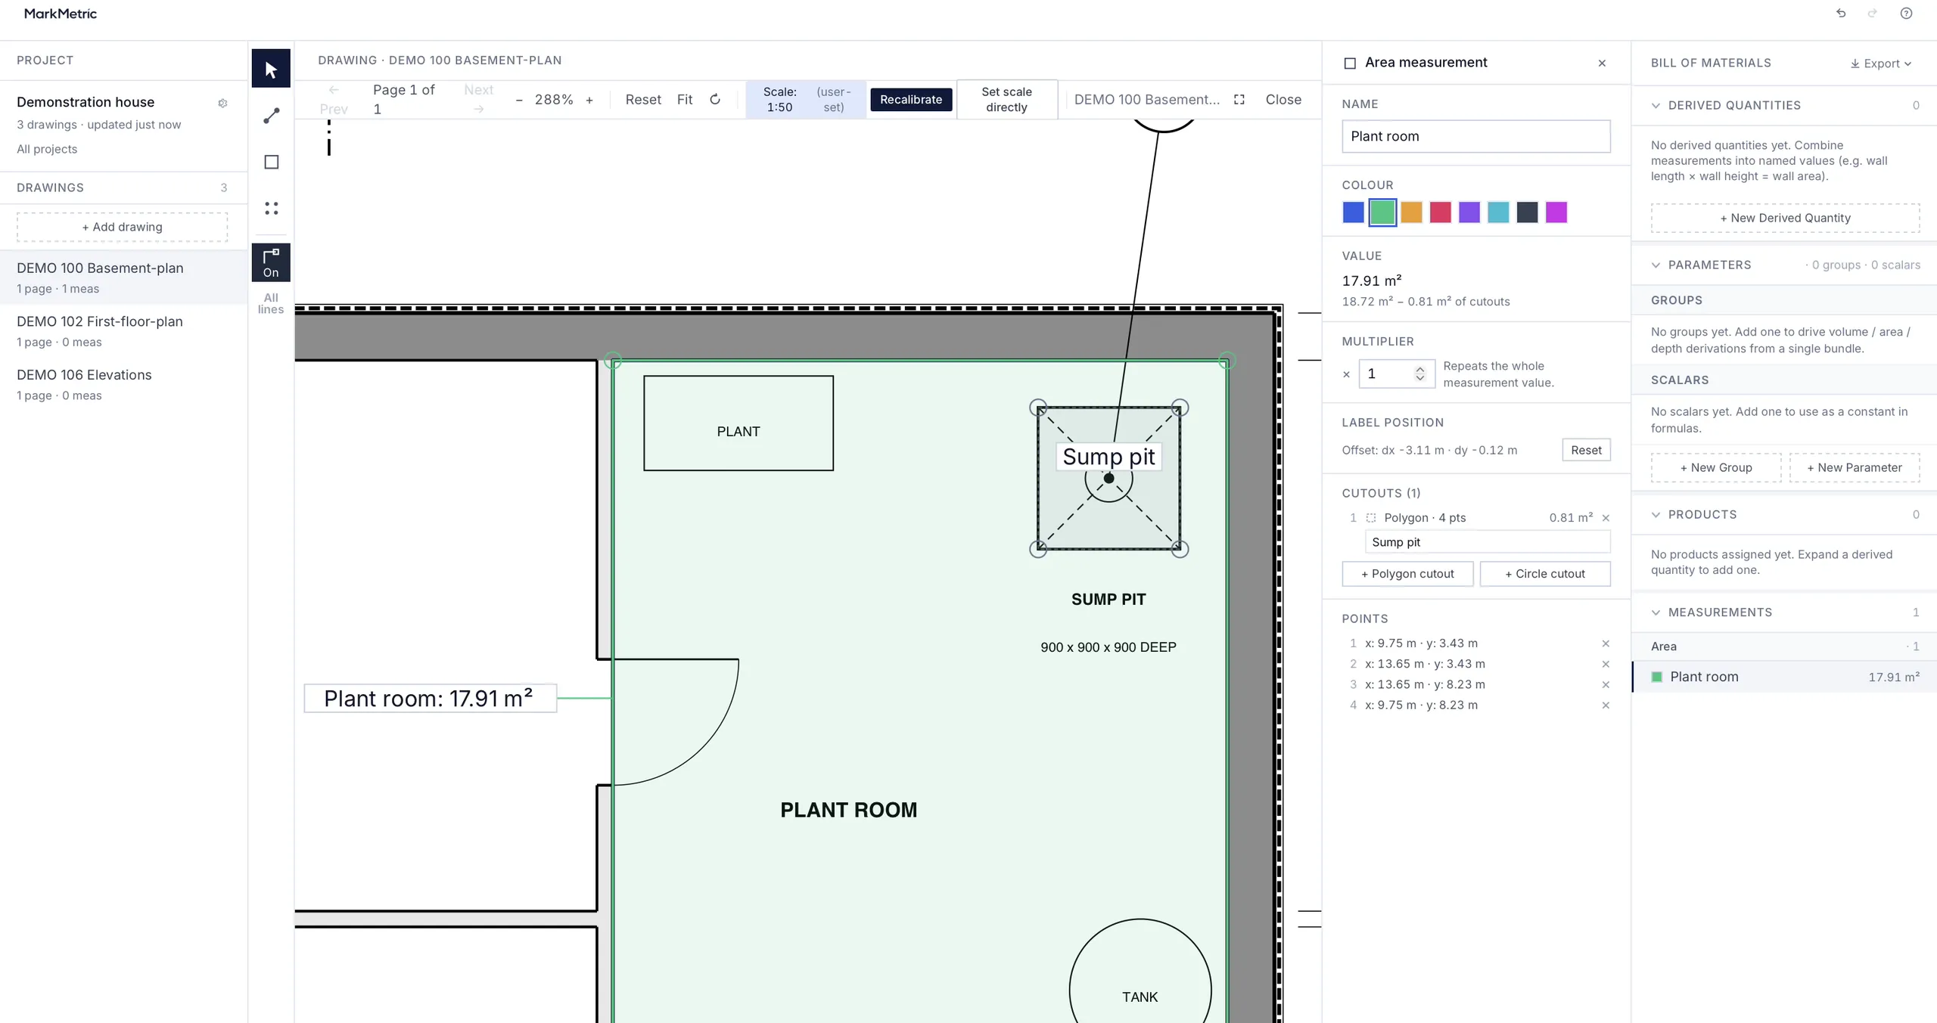
Task: Fit the drawing to view
Action: (x=685, y=100)
